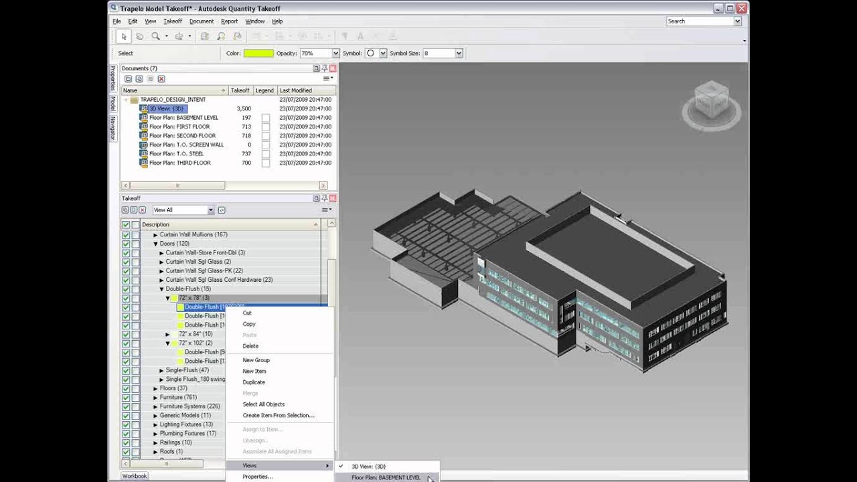Open the Symbol Size dropdown

[459, 53]
